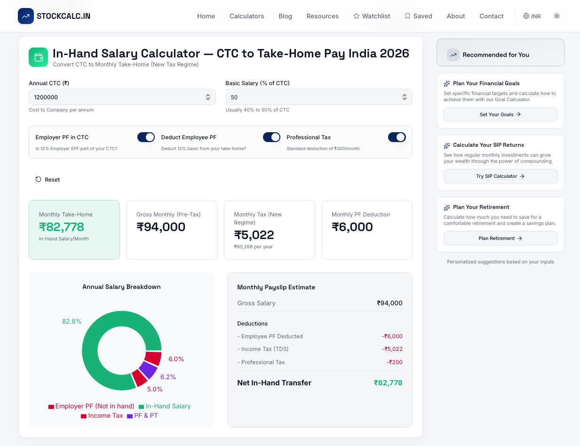Click the STOCKCALC.IN logo icon

pos(26,16)
